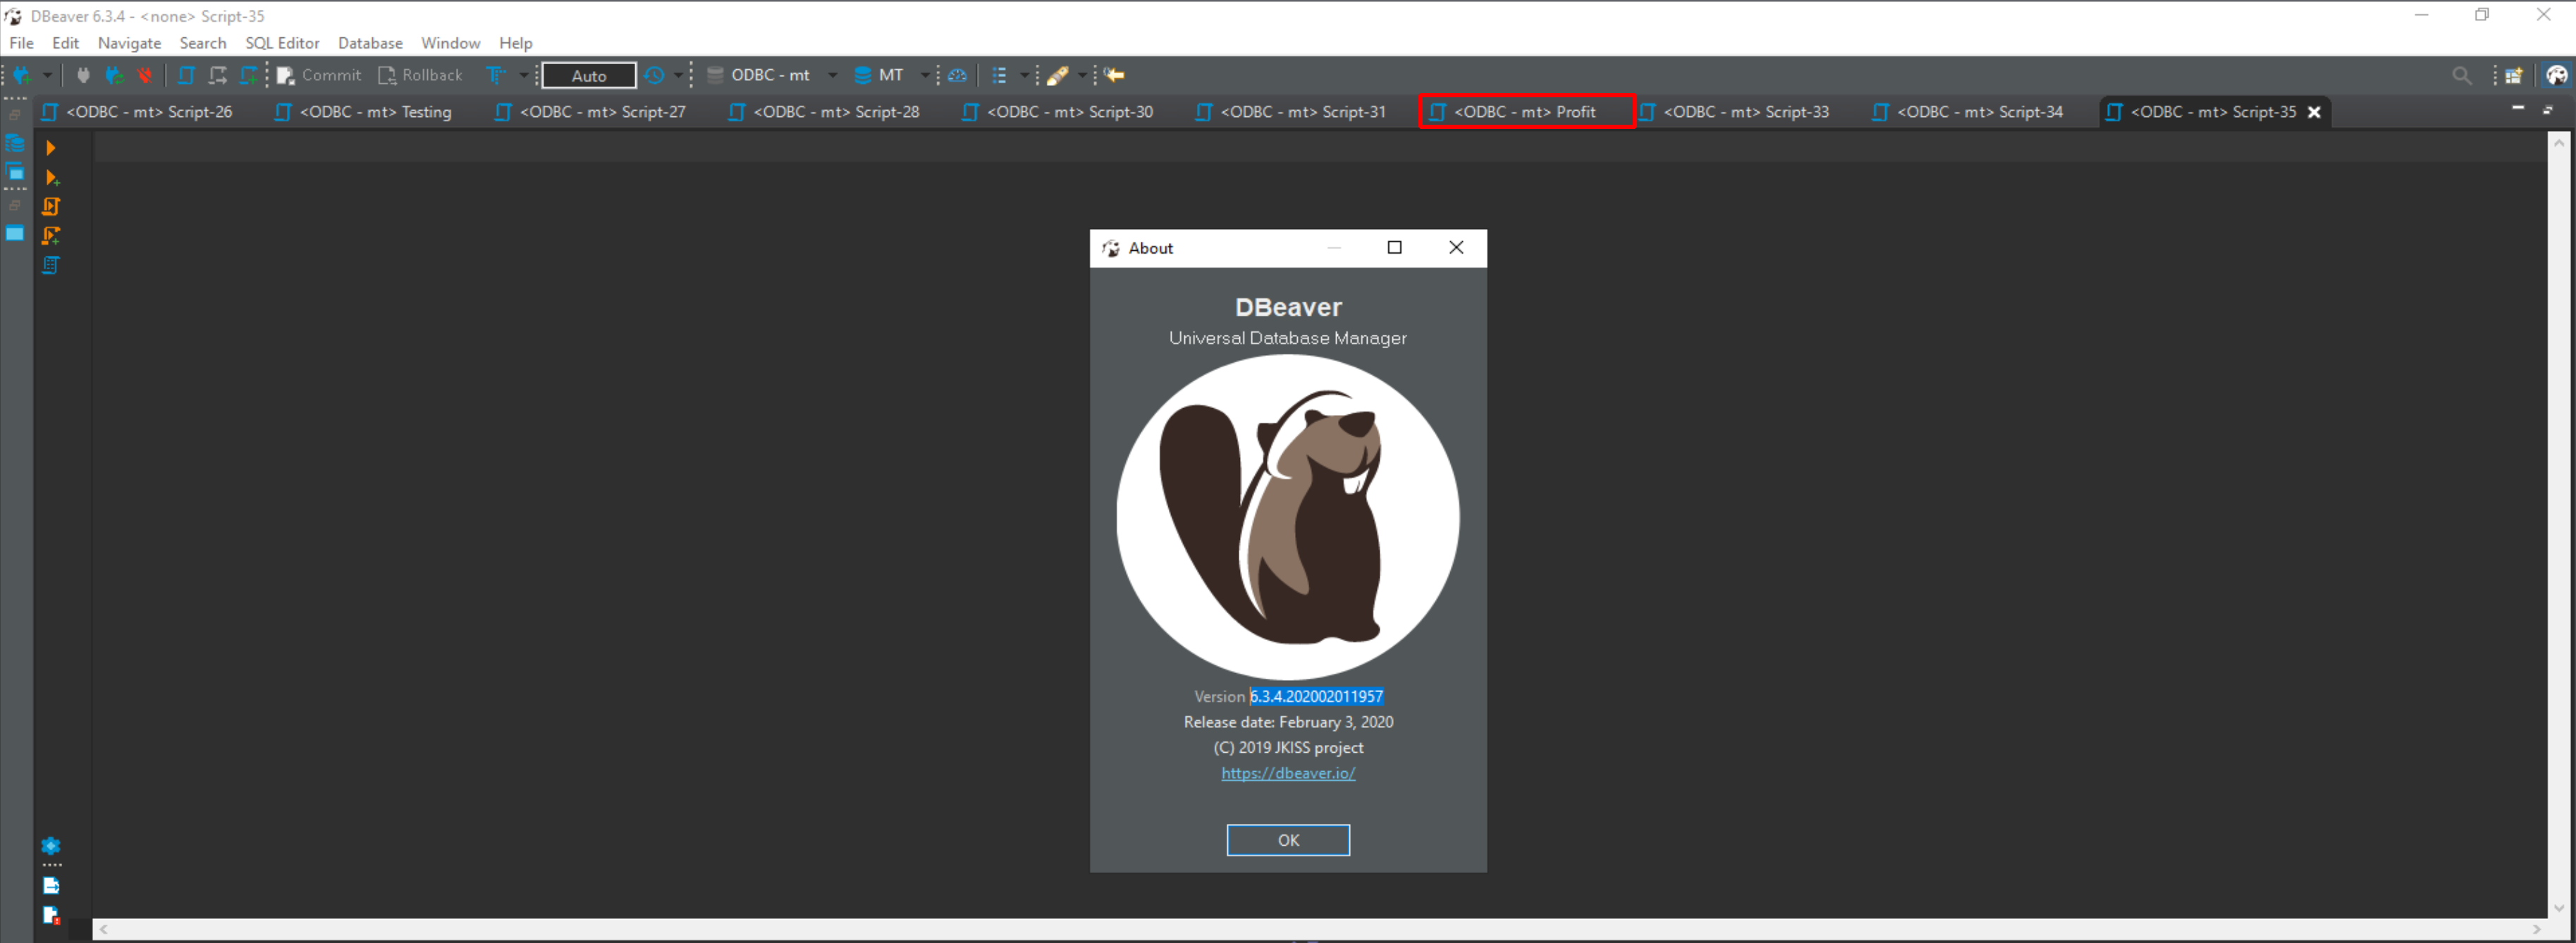Open SQL Editor script toolbar icon
The height and width of the screenshot is (943, 2576).
click(186, 75)
